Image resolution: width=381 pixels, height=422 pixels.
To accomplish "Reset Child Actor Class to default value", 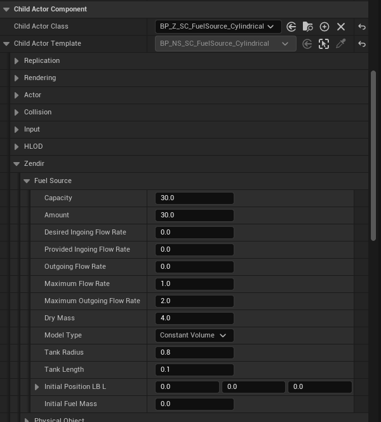I will point(362,27).
